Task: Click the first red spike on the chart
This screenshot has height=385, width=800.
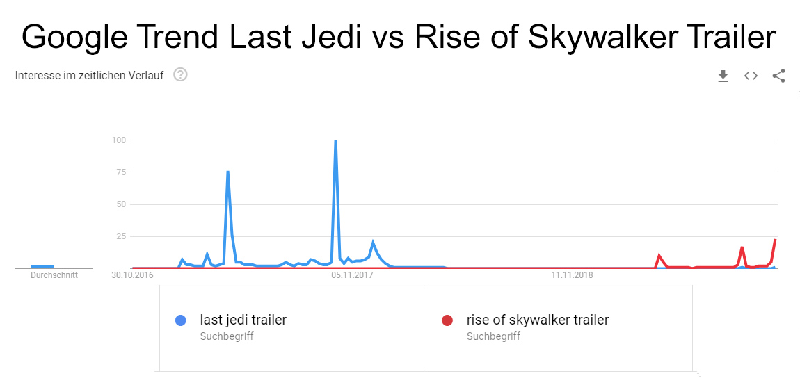Action: (659, 256)
